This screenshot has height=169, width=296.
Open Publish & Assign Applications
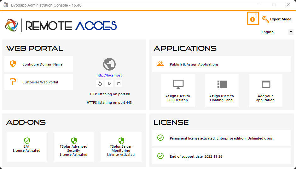[x=222, y=64]
